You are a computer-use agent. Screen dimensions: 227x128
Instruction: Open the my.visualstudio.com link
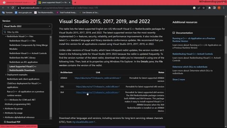tap(84, 122)
